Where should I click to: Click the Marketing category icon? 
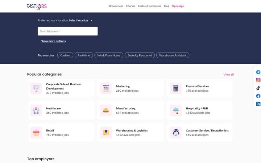106,88
